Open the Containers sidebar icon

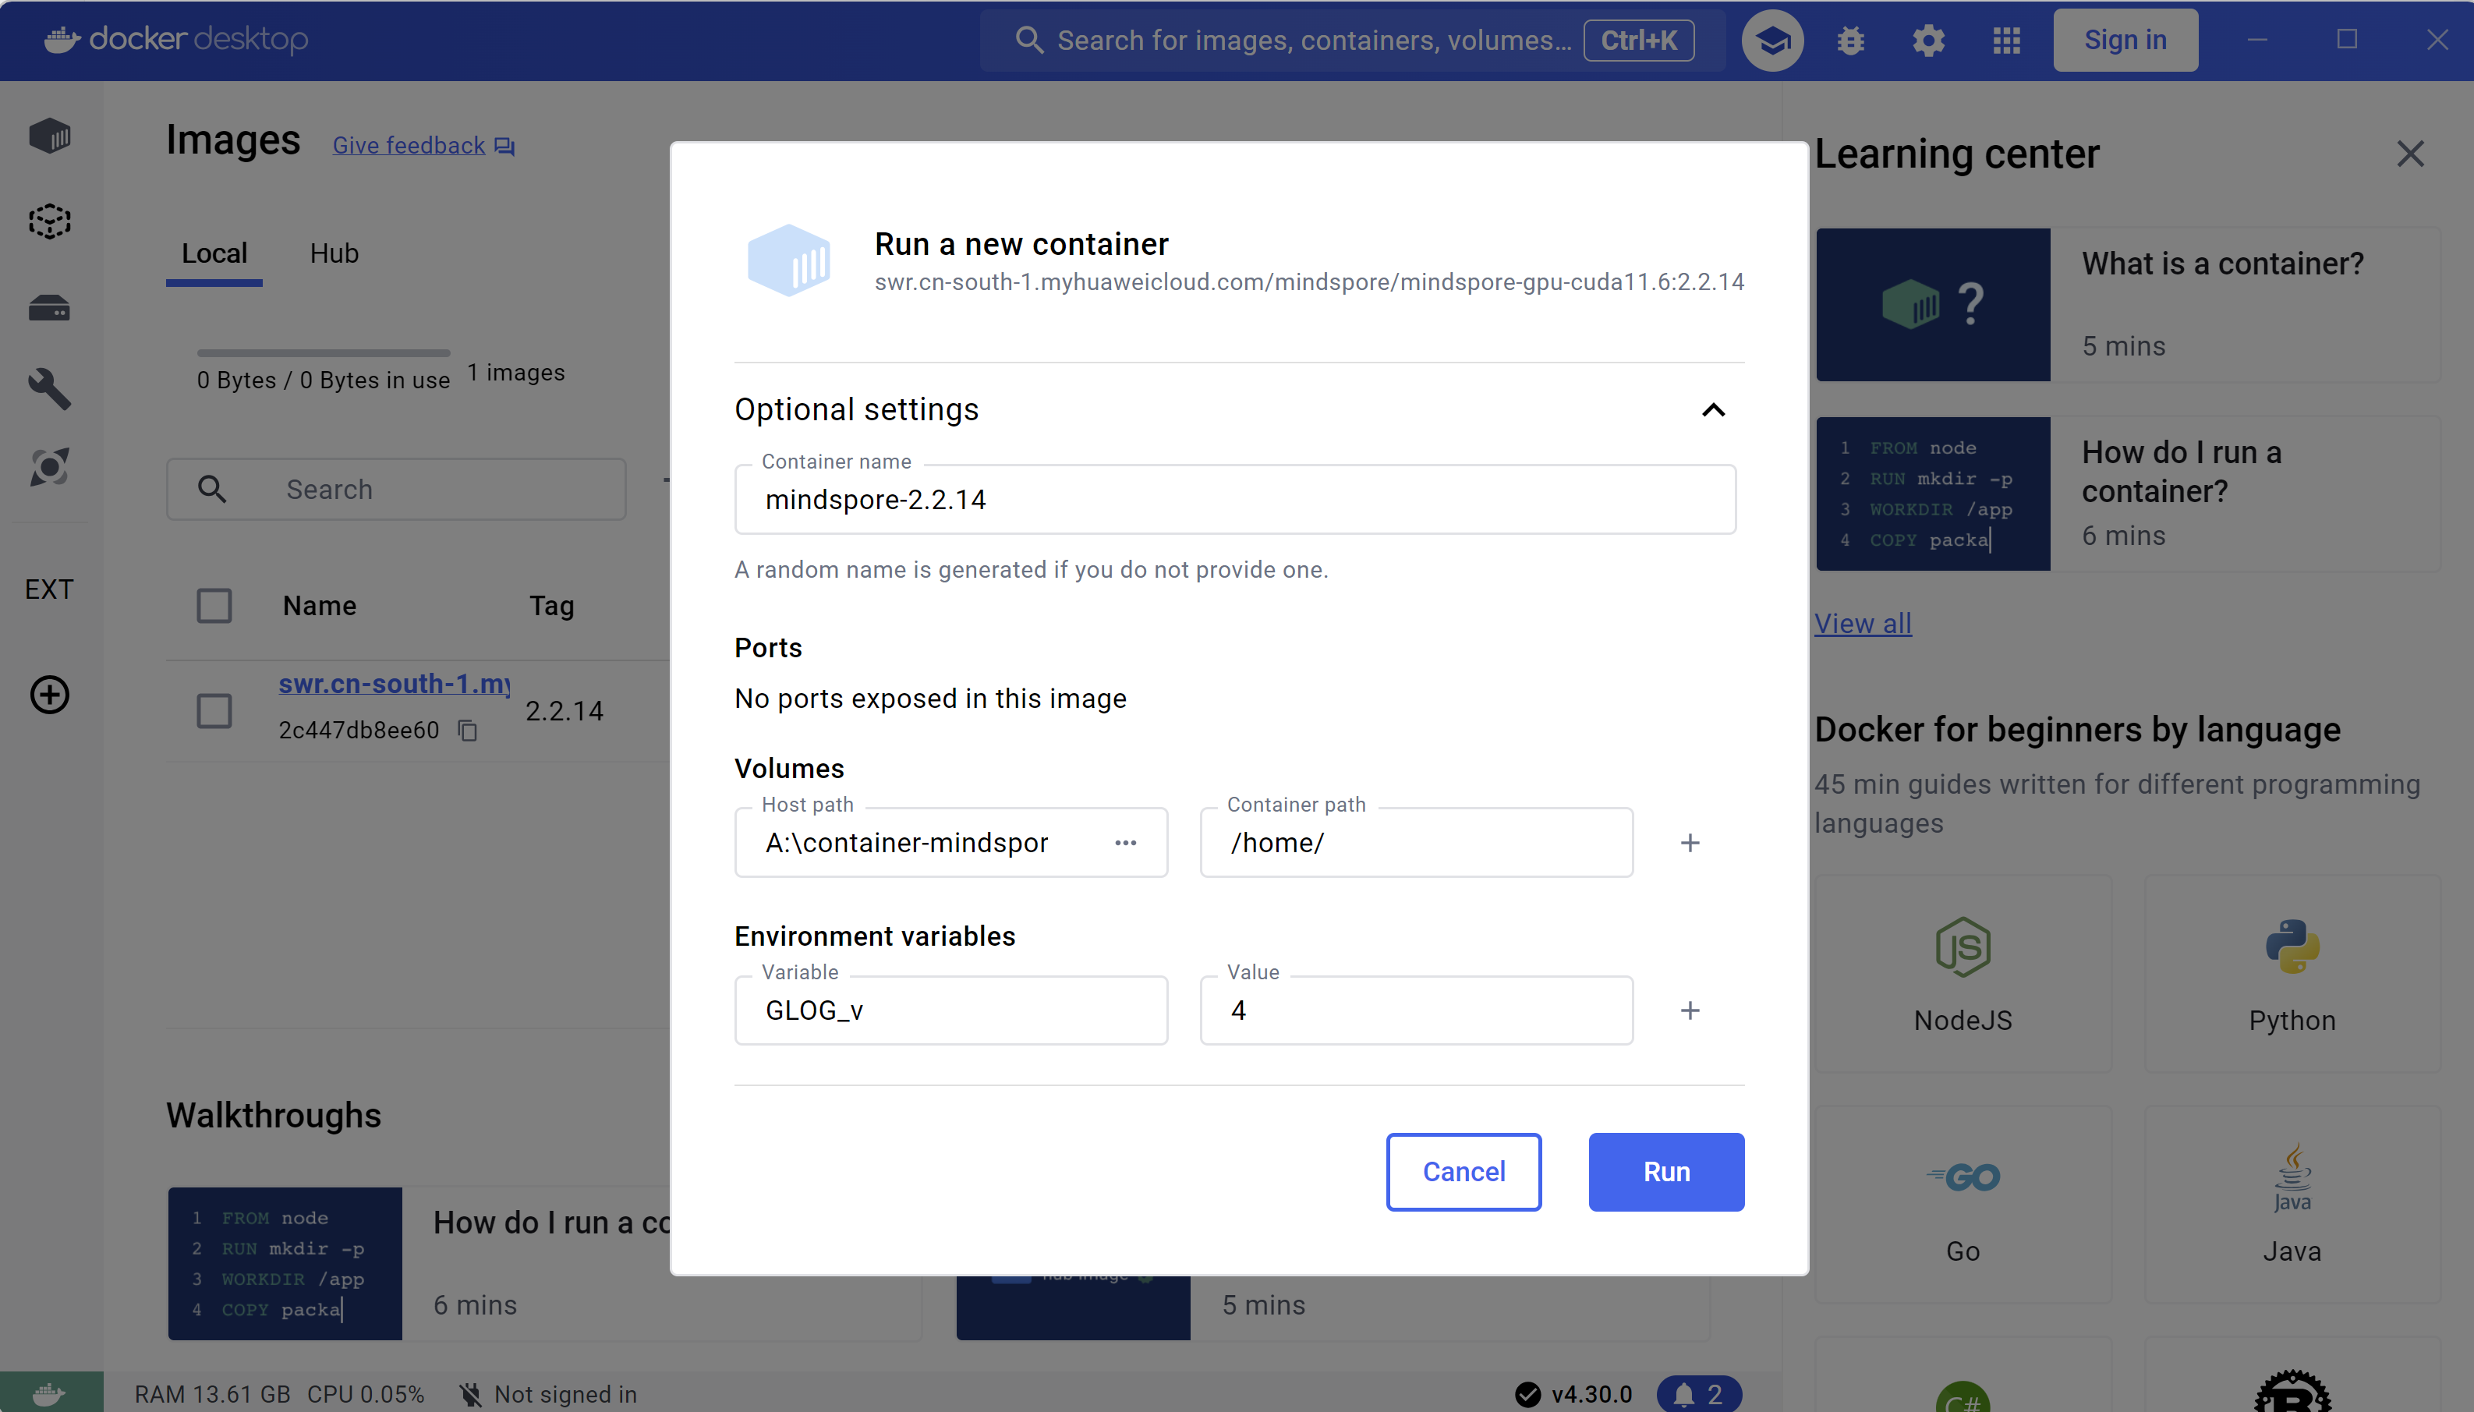pos(49,136)
